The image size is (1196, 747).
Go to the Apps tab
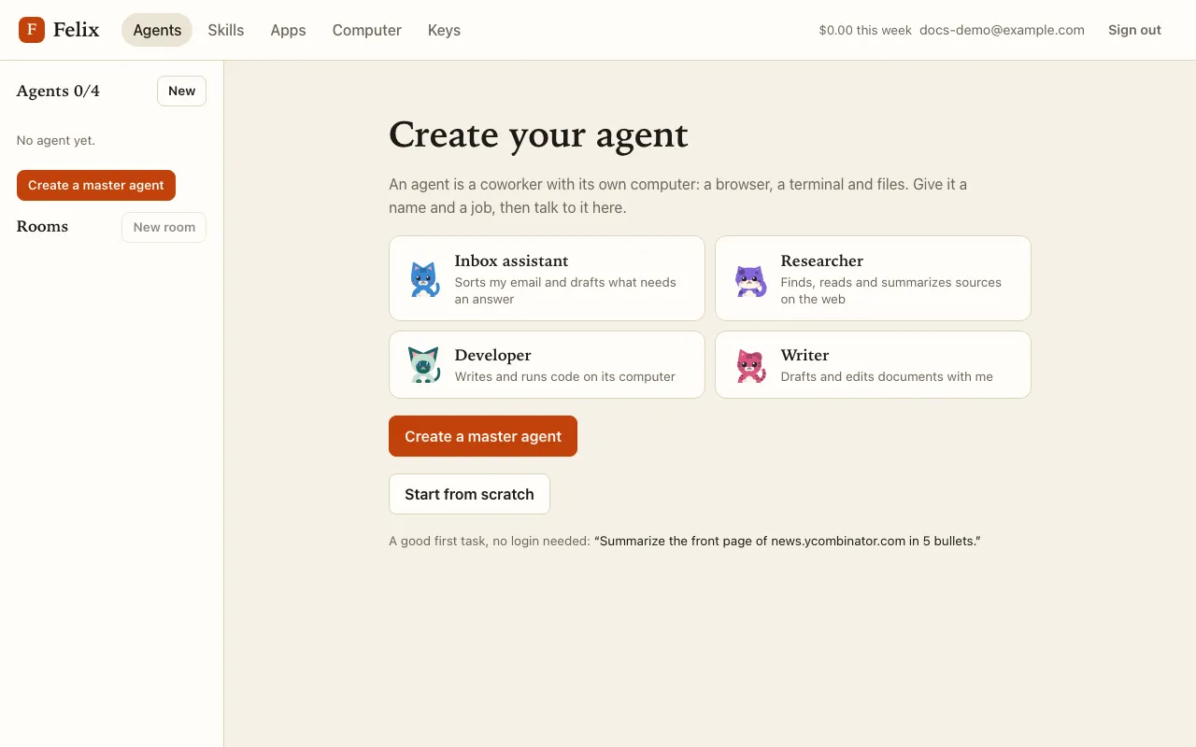click(288, 30)
